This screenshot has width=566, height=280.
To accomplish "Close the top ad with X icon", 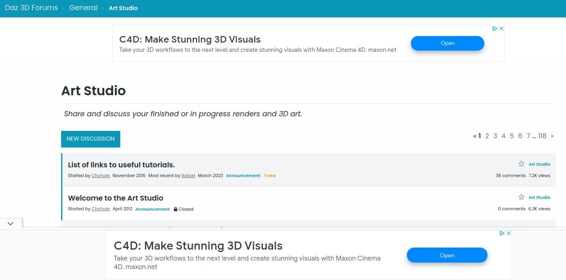I will [x=501, y=29].
